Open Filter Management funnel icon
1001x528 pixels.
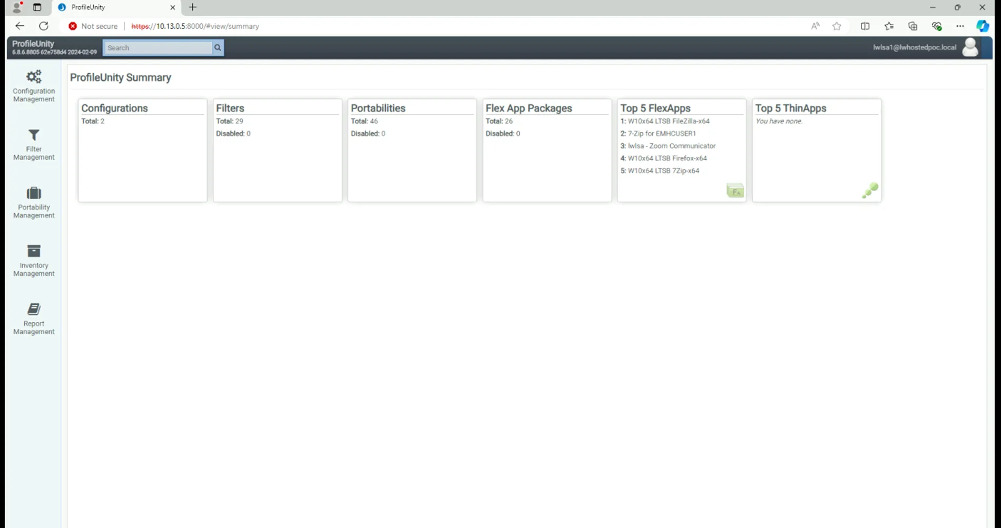point(34,135)
